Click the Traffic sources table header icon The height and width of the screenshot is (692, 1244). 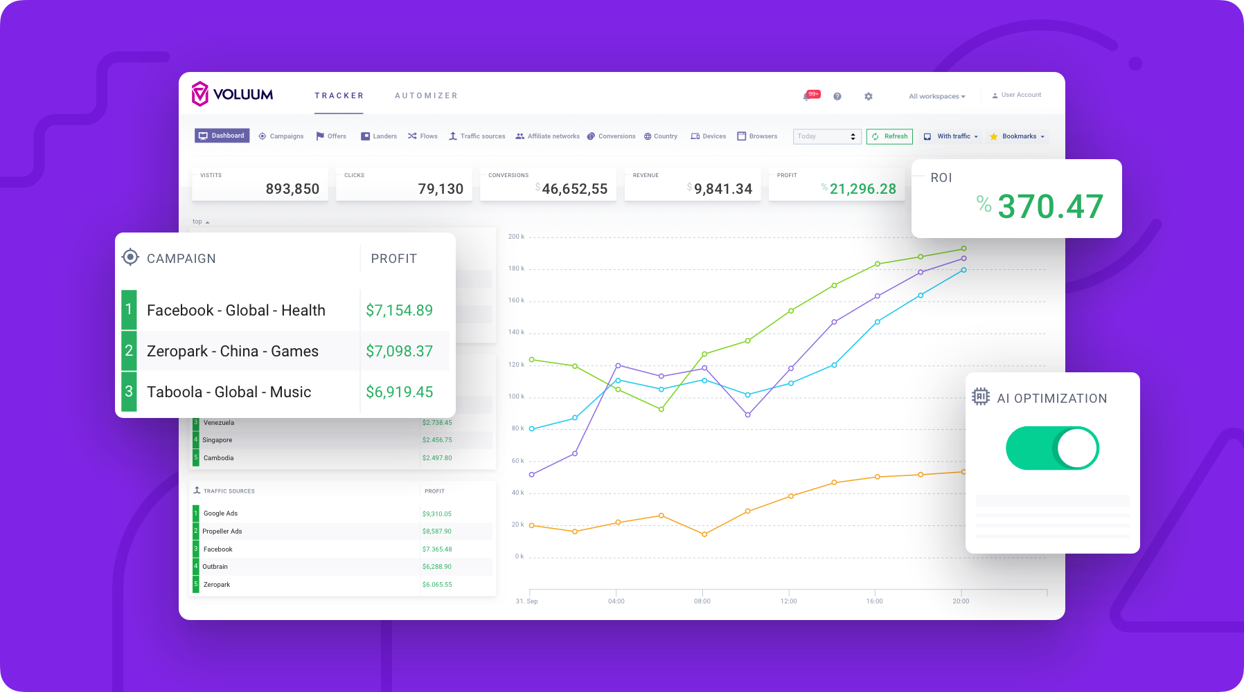tap(197, 490)
